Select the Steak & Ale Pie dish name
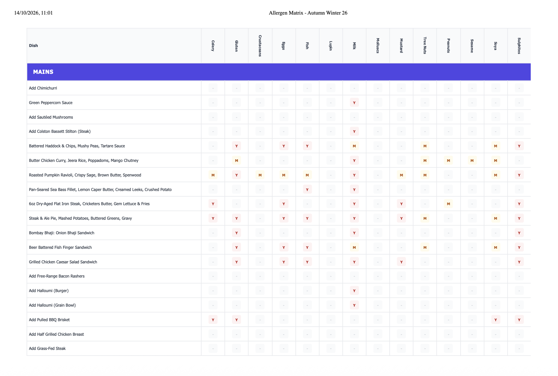This screenshot has height=376, width=558. point(80,218)
